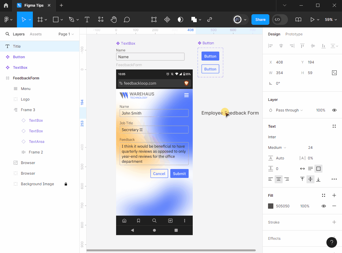Click the Home icon
This screenshot has height=253, width=342.
point(6,5)
